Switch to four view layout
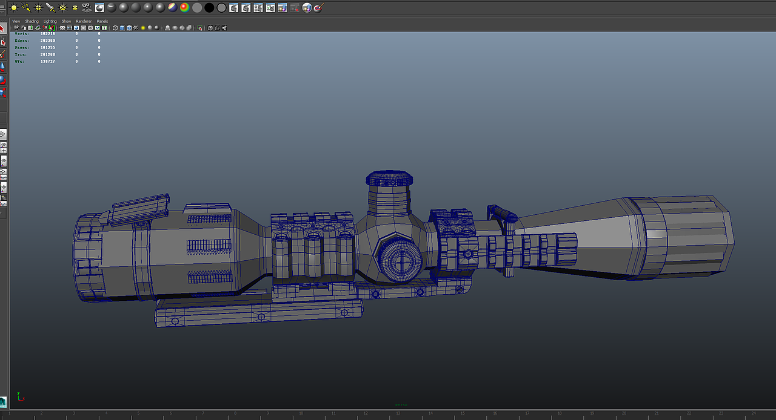 tap(2, 147)
